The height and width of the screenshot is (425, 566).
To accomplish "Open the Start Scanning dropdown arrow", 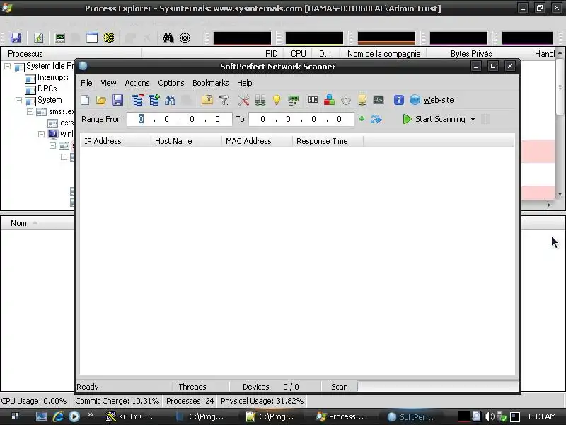I will click(x=473, y=119).
